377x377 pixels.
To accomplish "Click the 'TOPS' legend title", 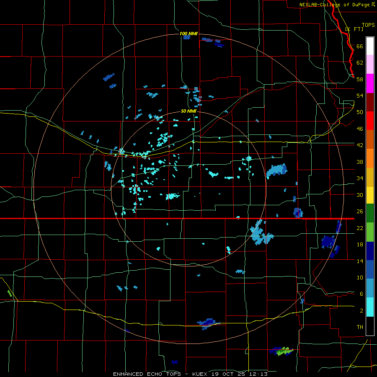I will click(368, 25).
